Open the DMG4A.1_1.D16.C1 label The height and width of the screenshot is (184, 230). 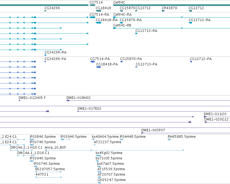coord(33,153)
